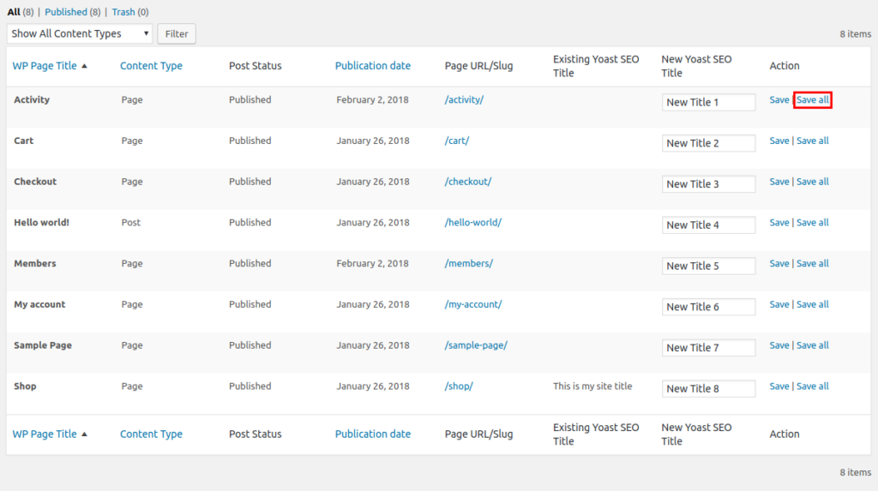Image resolution: width=878 pixels, height=491 pixels.
Task: Focus the New Title 4 input field
Action: point(708,225)
